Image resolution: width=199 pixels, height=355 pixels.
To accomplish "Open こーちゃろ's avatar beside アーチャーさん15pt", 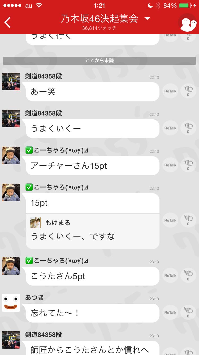I will click(11, 155).
